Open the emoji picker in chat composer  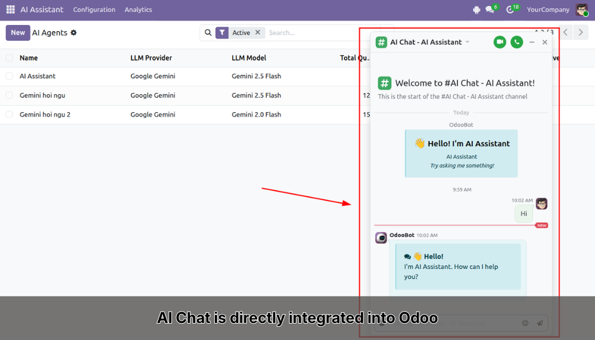coord(525,323)
